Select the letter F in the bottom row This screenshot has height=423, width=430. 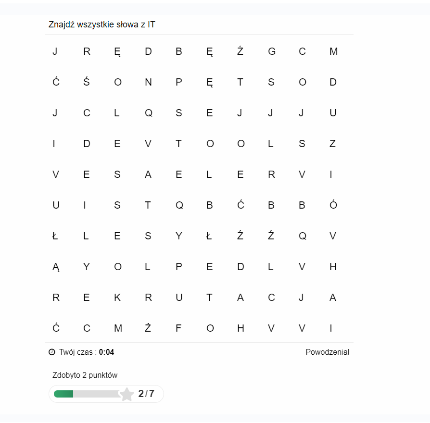(178, 328)
